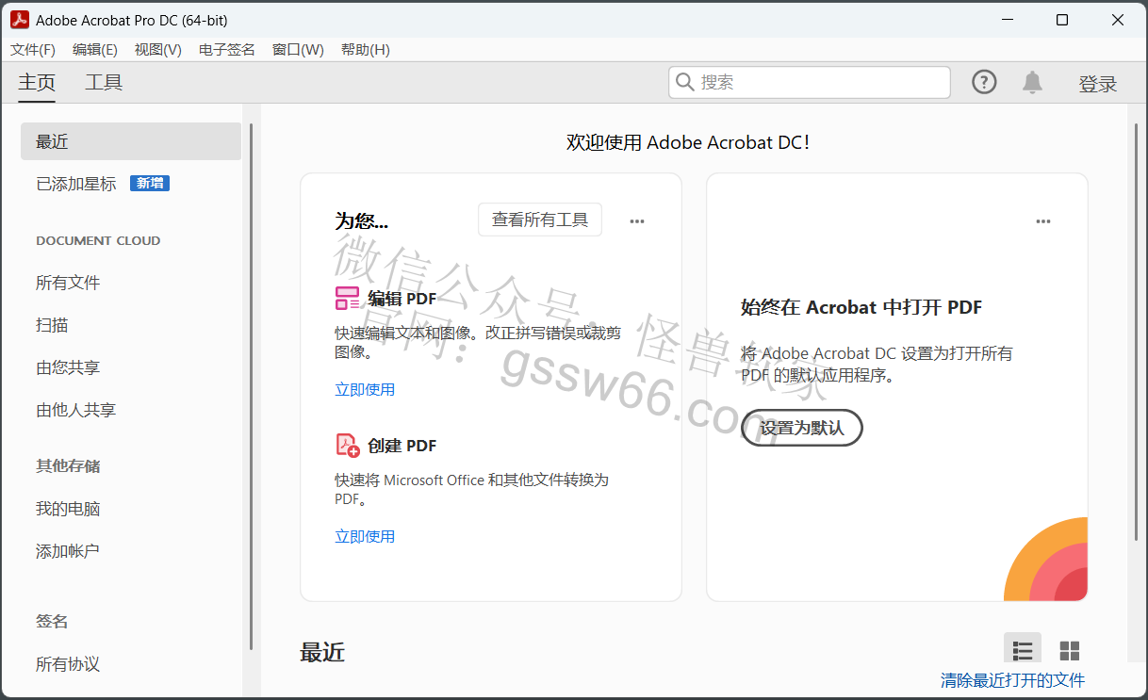
Task: Click the Help question mark icon
Action: tap(984, 83)
